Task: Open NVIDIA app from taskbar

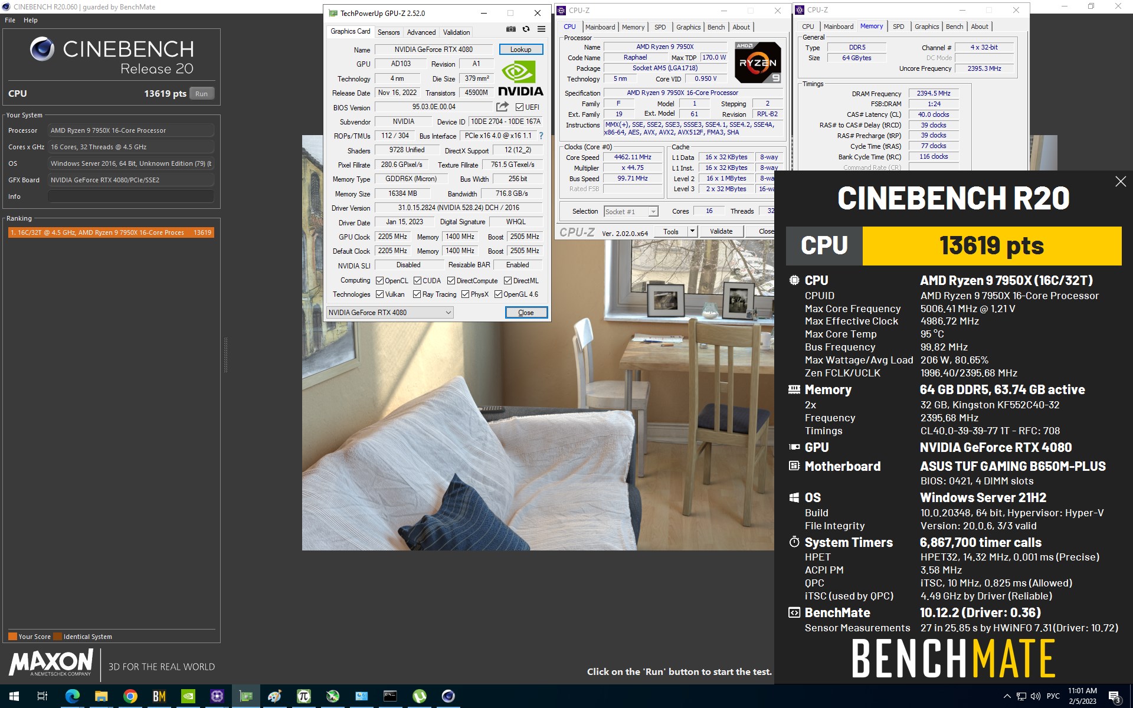Action: (188, 696)
